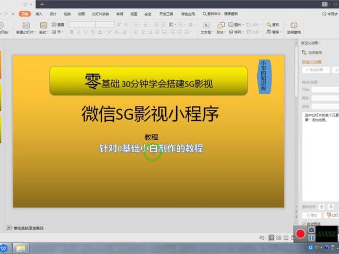
Task: Open the Animation (动画) ribbon tab
Action: click(81, 14)
